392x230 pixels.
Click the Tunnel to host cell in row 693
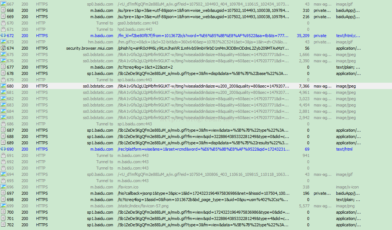coord(105,168)
